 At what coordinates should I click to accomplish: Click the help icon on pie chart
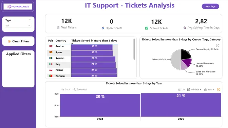click(217, 46)
